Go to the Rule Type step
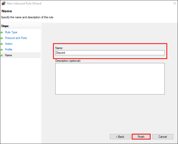 click(x=11, y=32)
